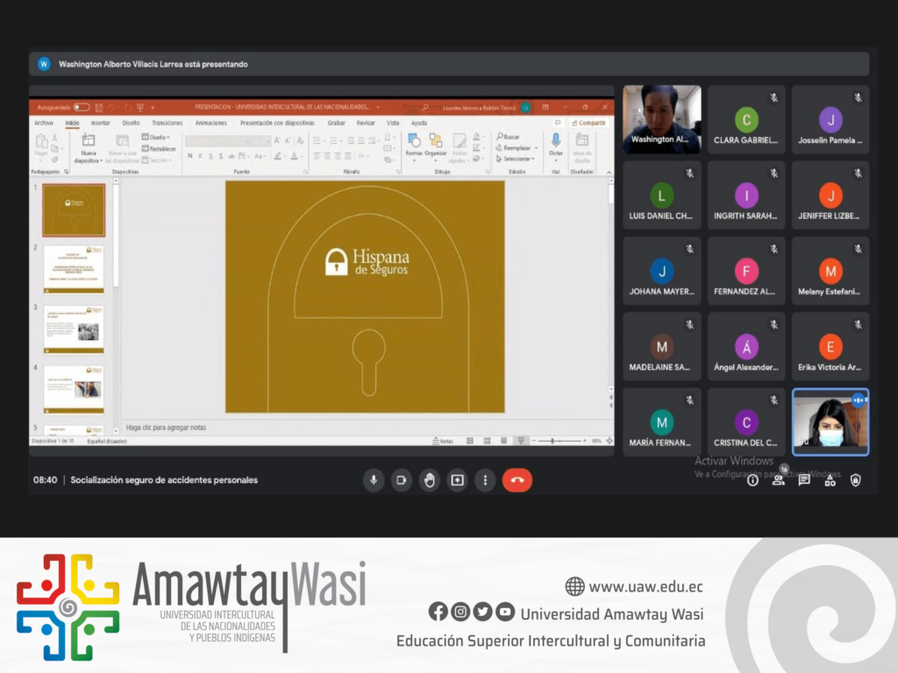Select slide 1 thumbnail
Viewport: 898px width, 673px height.
[x=74, y=210]
